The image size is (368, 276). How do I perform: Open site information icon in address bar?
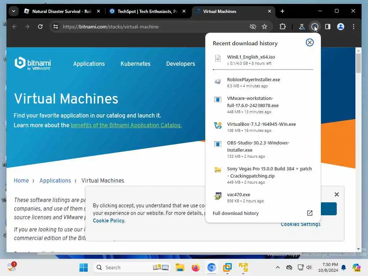coord(56,27)
